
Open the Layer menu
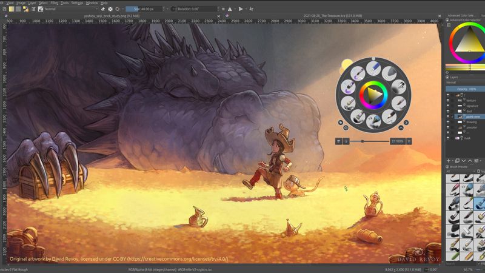32,3
